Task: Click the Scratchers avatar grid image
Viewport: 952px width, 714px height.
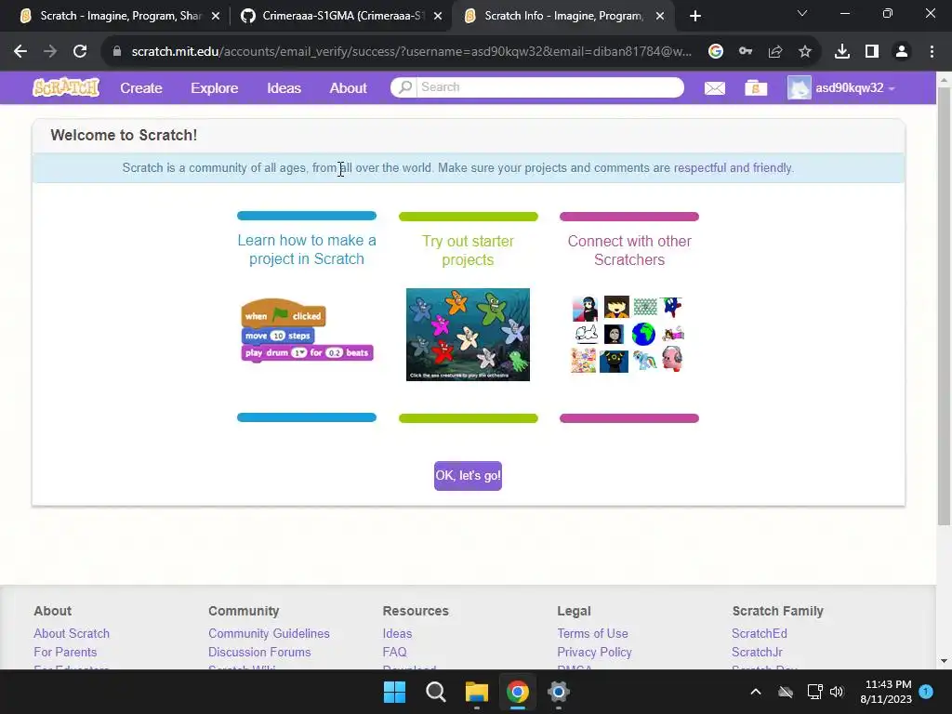Action: pyautogui.click(x=628, y=334)
